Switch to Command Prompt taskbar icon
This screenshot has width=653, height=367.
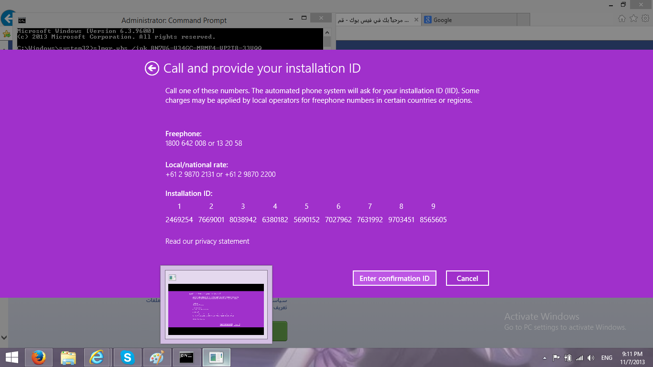click(186, 357)
